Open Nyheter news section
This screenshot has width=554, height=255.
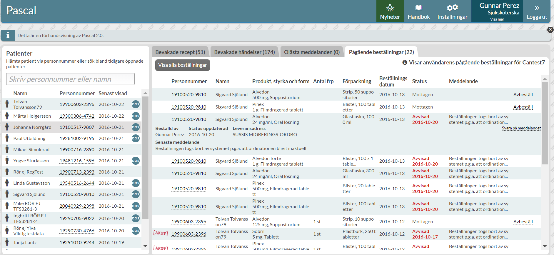pos(390,11)
